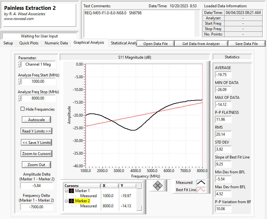Click the cursor table scrollbar up arrow
Screen dimensions: 267x219
tap(139, 186)
